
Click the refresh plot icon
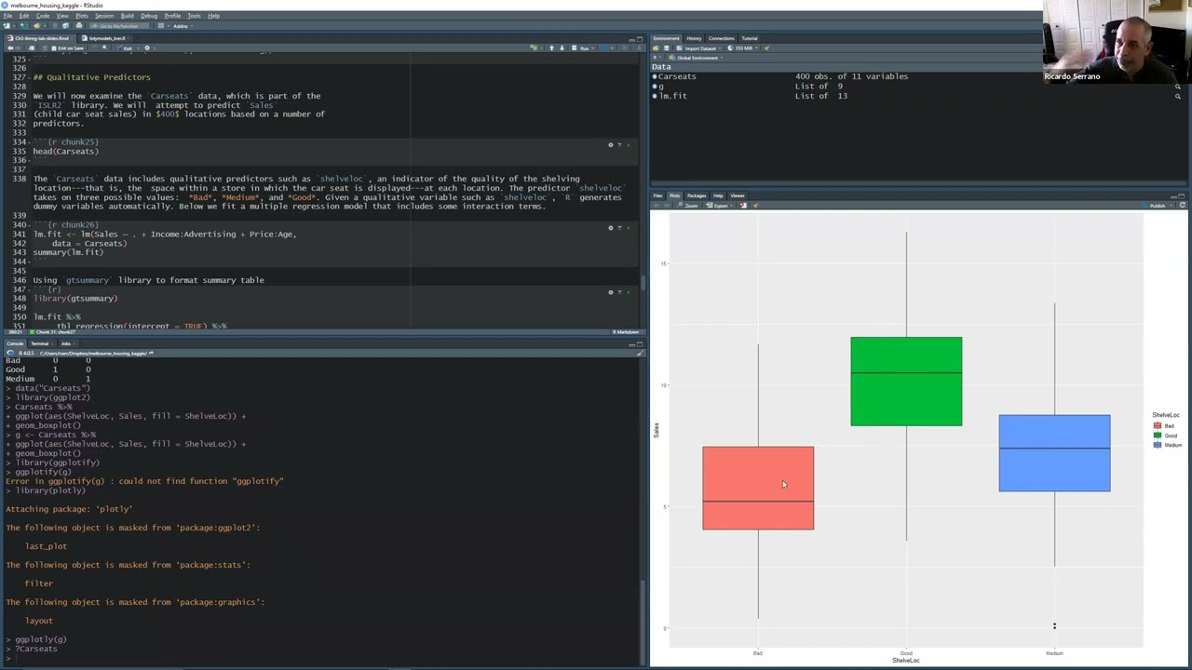coord(1182,206)
